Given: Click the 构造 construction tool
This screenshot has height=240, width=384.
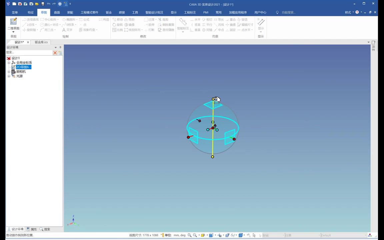Looking at the screenshot, I should tap(104, 19).
